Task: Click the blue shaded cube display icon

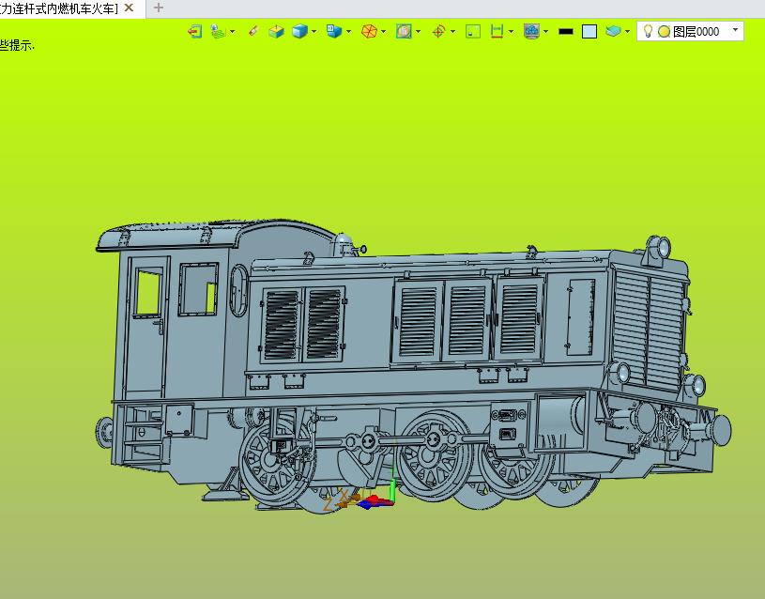Action: pos(299,32)
